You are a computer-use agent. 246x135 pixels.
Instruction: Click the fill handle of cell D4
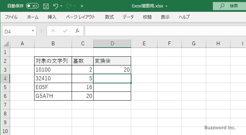(131, 83)
